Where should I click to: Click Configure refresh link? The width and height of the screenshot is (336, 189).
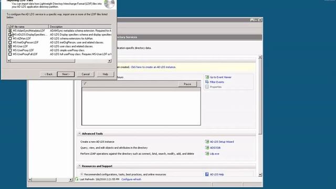point(131,180)
